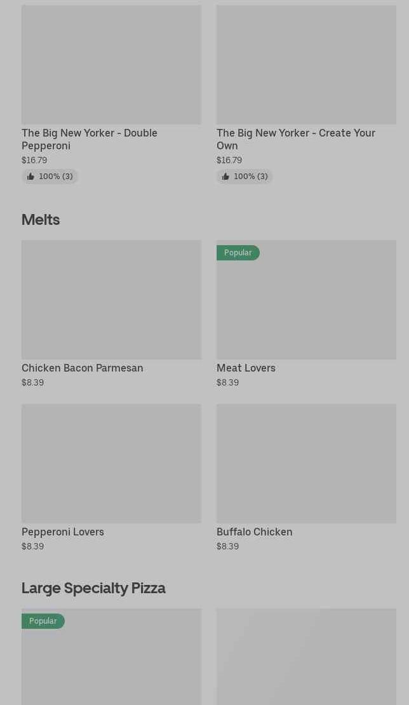Select the Meat Lovers melt image
Image resolution: width=409 pixels, height=705 pixels.
(x=306, y=305)
